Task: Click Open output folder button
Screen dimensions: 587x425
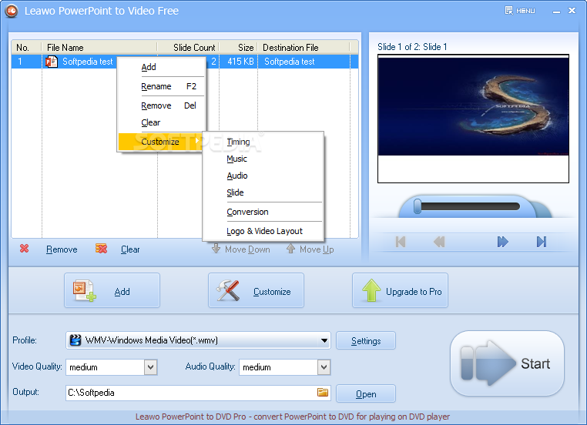Action: click(366, 393)
